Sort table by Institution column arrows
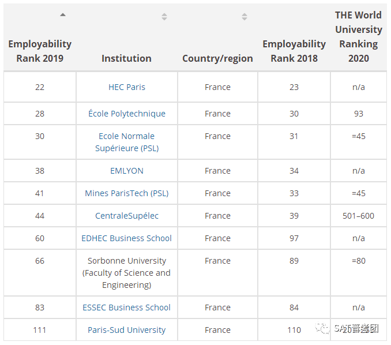Image resolution: width=391 pixels, height=345 pixels. coord(164,17)
